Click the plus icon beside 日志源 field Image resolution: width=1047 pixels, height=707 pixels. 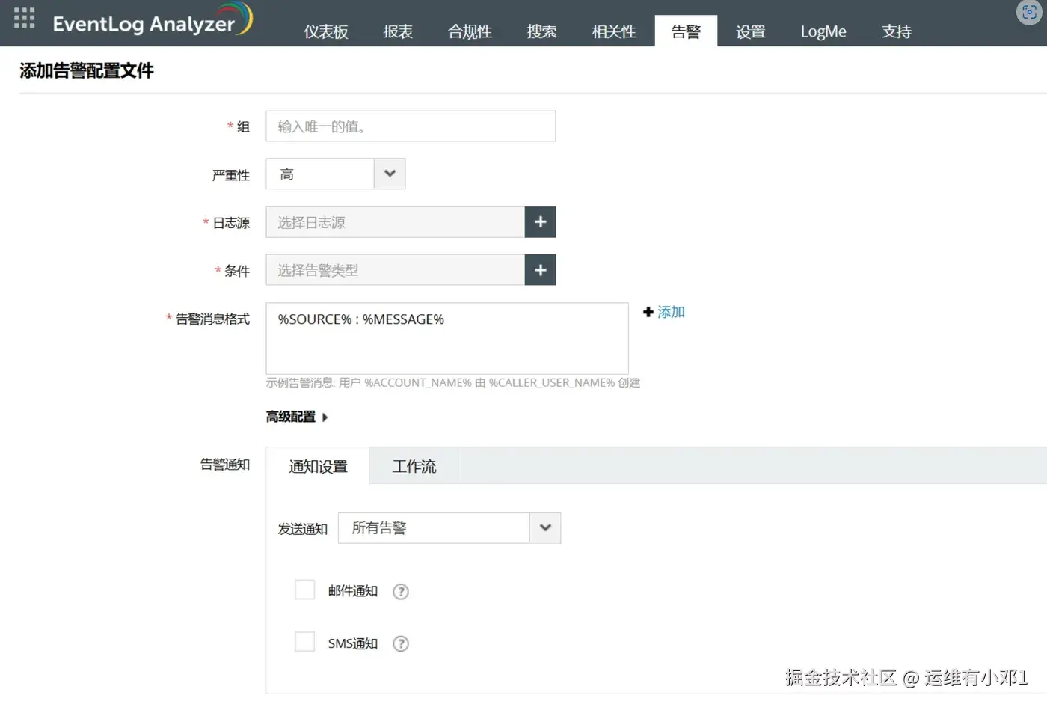point(540,221)
